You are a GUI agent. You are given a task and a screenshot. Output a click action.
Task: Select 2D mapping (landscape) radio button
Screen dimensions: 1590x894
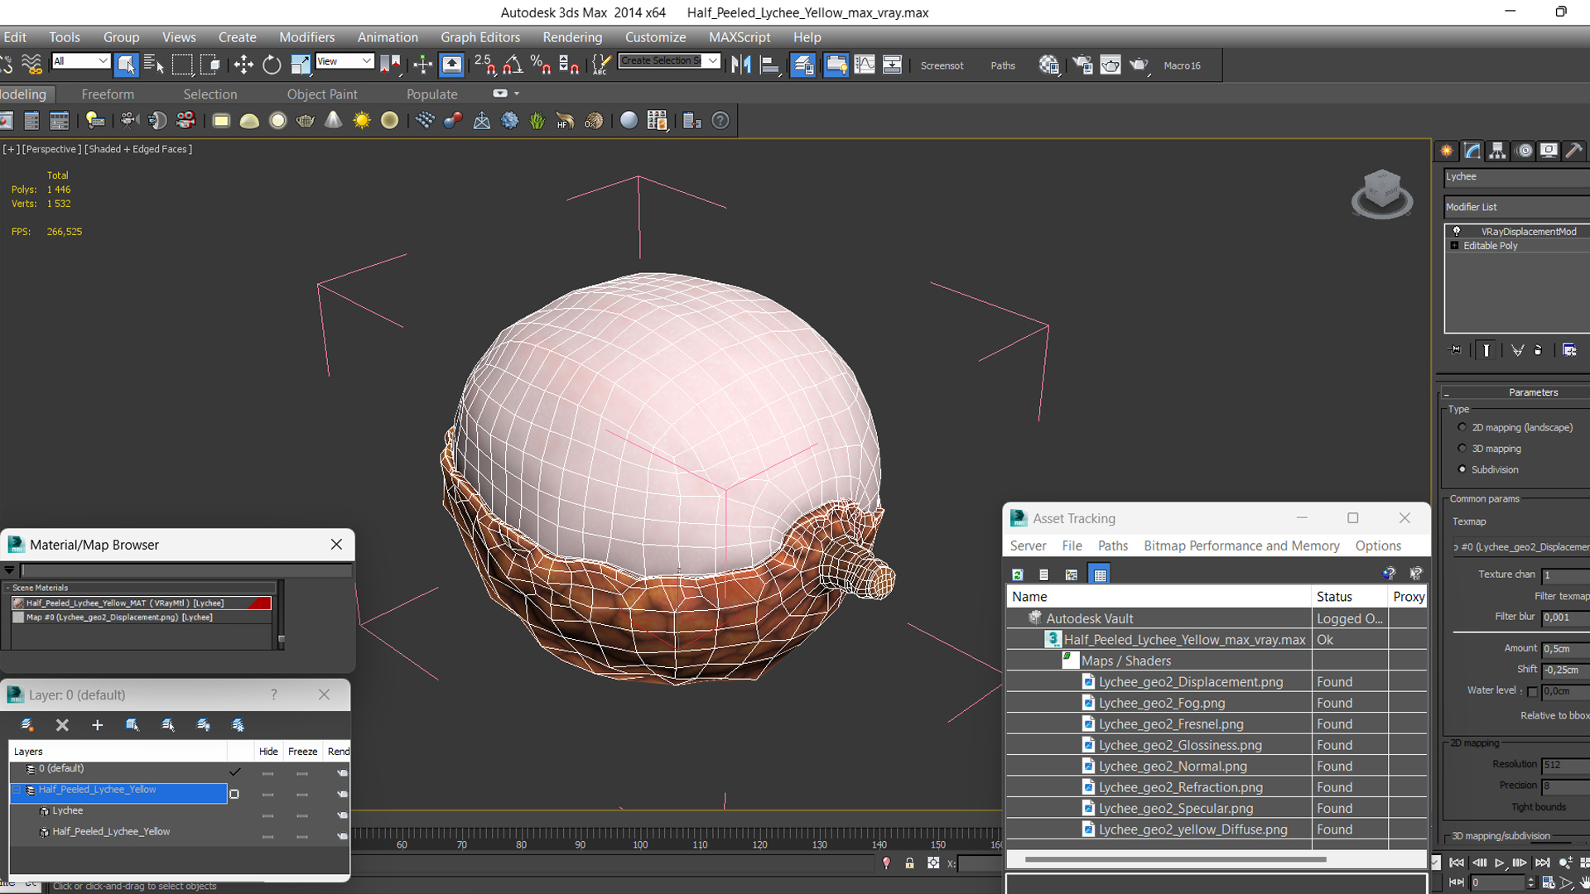[1462, 427]
